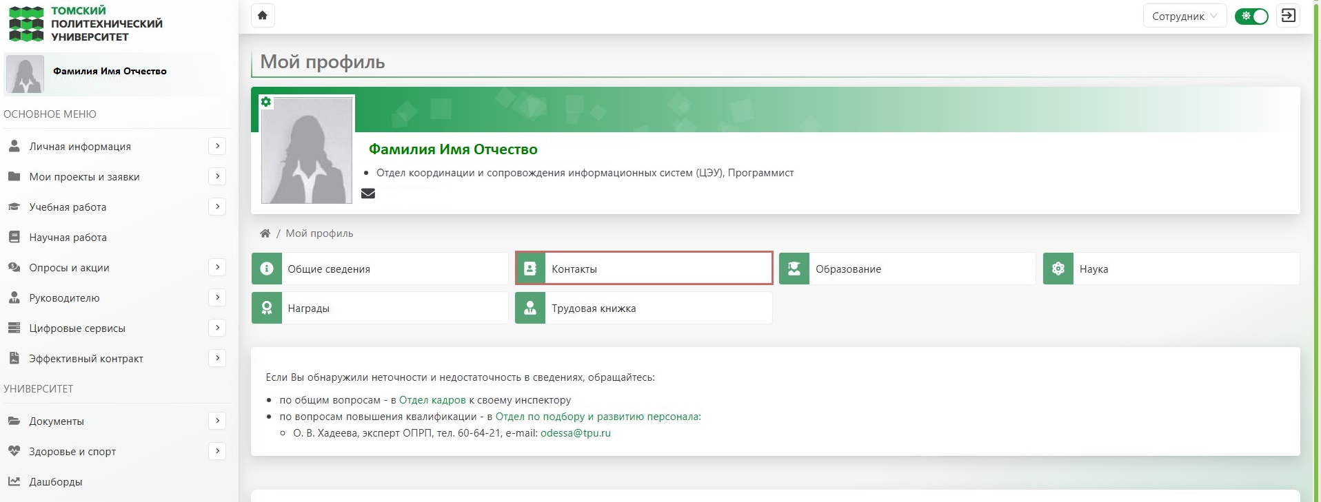
Task: Open the Наука section
Action: (x=1171, y=269)
